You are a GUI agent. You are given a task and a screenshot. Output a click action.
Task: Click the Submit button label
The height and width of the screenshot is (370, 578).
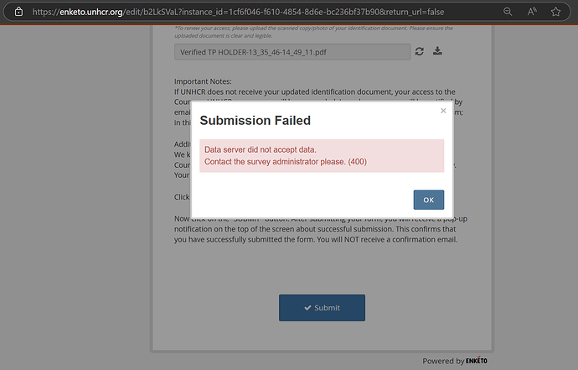(x=327, y=308)
